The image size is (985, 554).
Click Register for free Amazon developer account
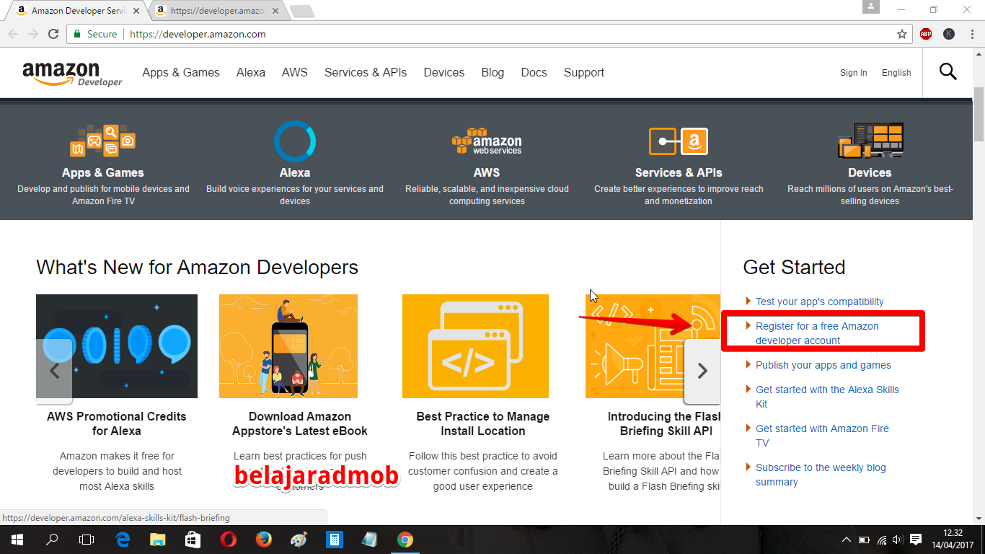pos(817,333)
